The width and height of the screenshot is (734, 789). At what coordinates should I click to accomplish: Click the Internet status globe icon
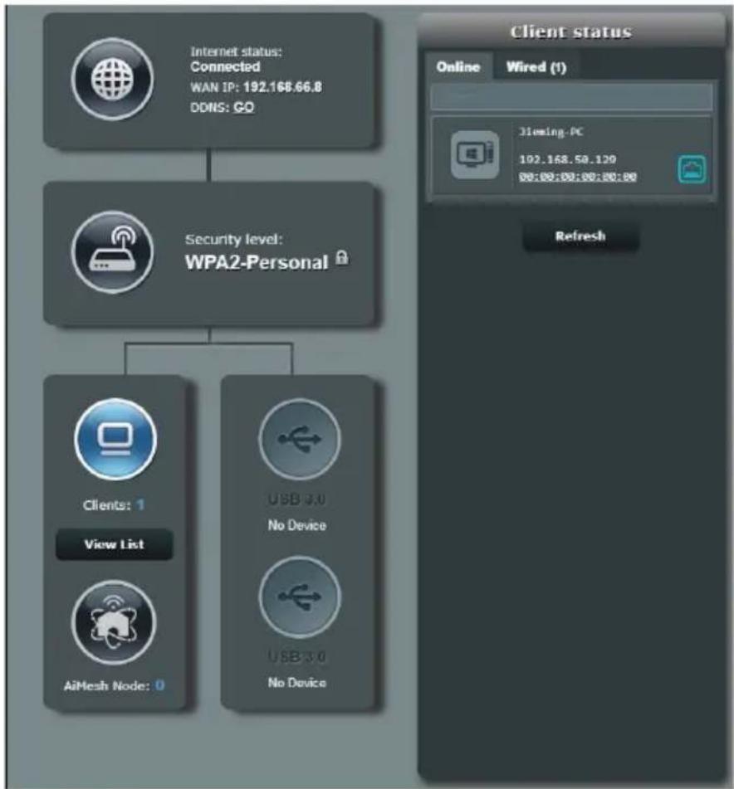112,79
